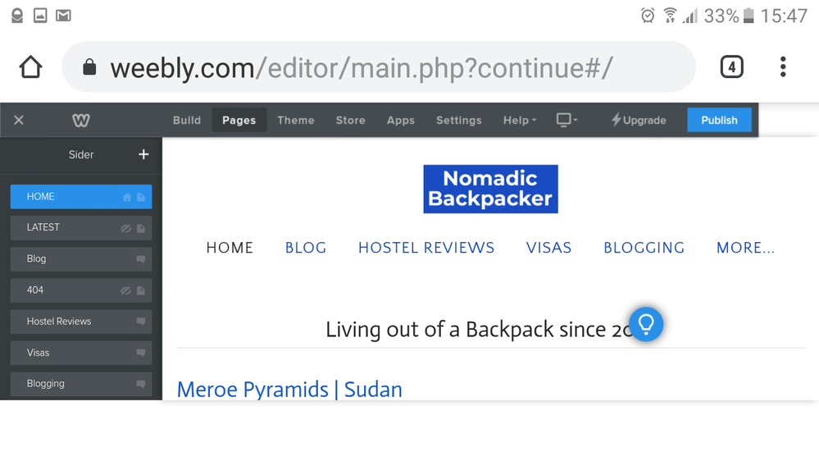Open Meroe Pyramids | Sudan link

[x=289, y=389]
